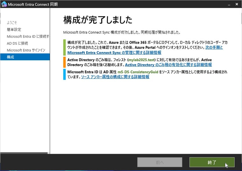Click the mylab2025.test forest name
This screenshot has height=171, width=242.
141,60
